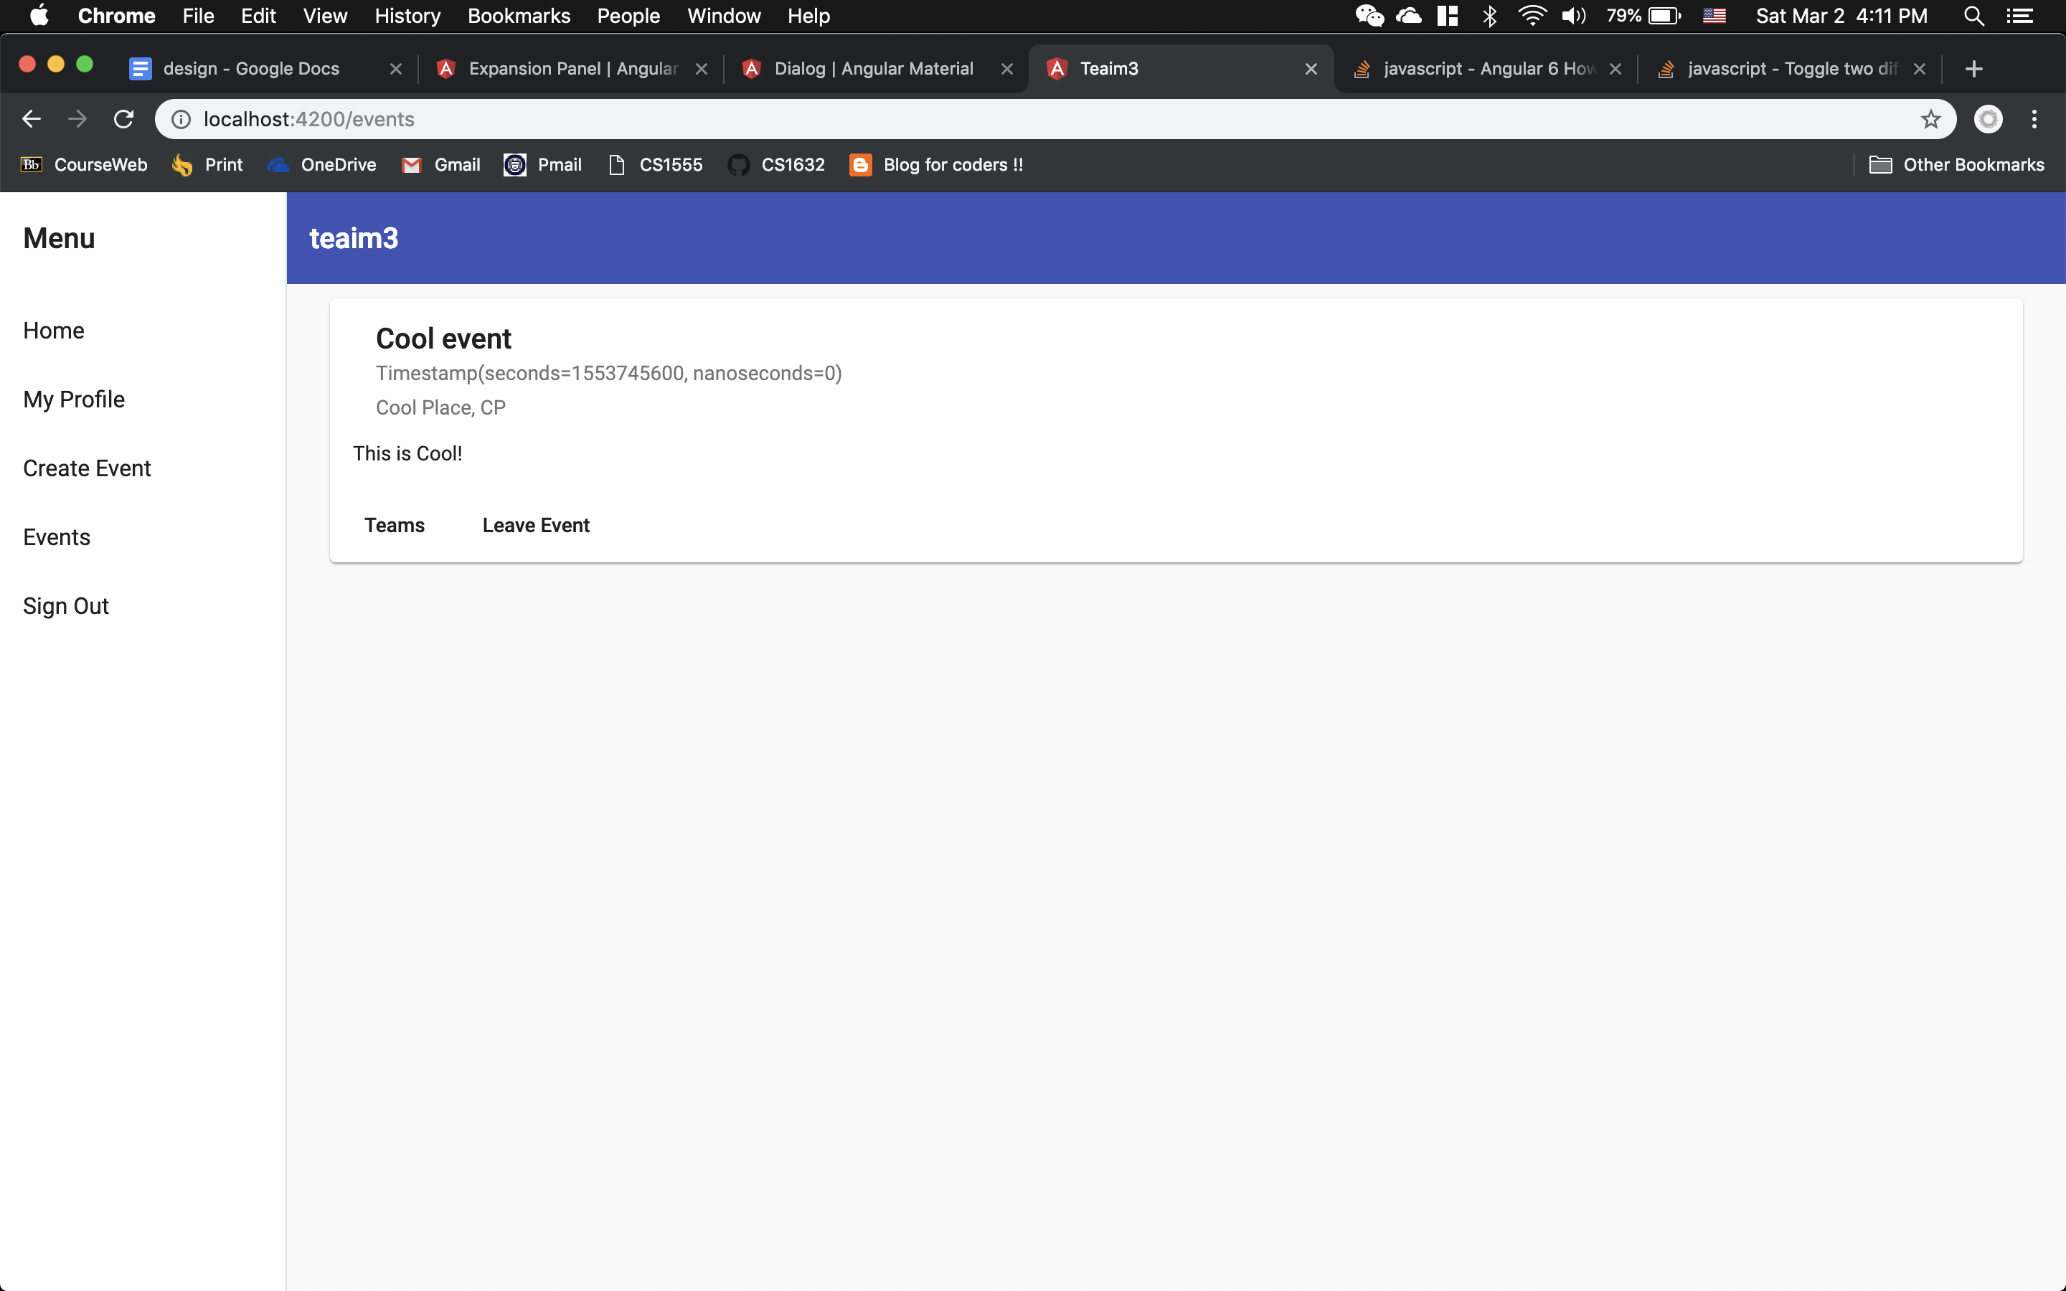Open the History menu
The width and height of the screenshot is (2066, 1291).
407,16
